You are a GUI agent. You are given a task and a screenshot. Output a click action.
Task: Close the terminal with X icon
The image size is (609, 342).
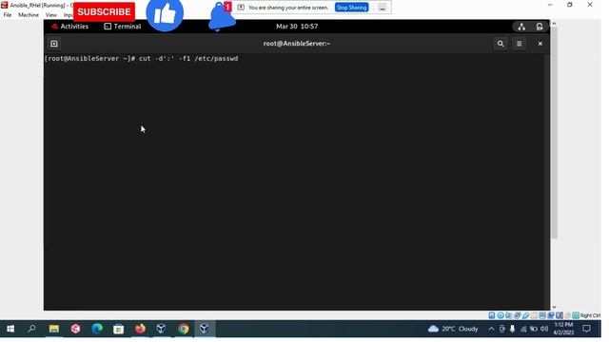(540, 44)
